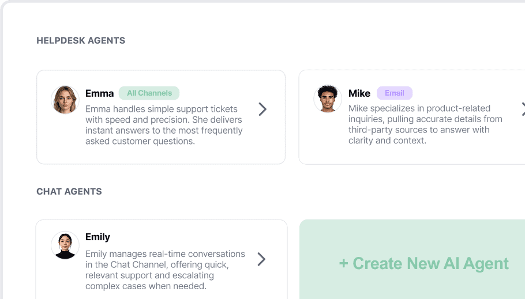Click the HELPDESK AGENTS section heading
The height and width of the screenshot is (299, 525).
81,40
